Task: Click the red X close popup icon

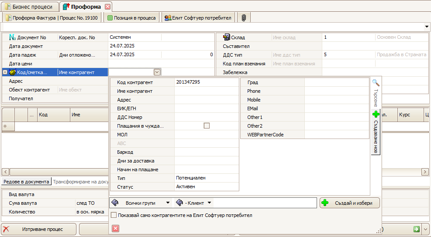Action: point(115,228)
